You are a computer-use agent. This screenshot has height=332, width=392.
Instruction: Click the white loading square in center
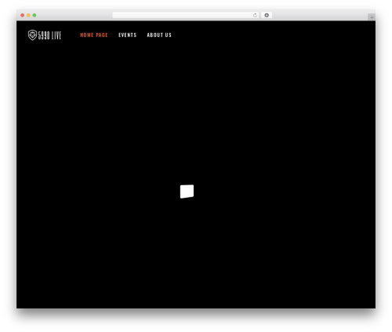[x=187, y=192]
